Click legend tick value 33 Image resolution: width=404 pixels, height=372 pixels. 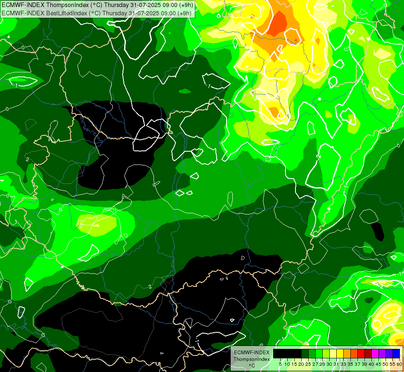click(x=343, y=364)
